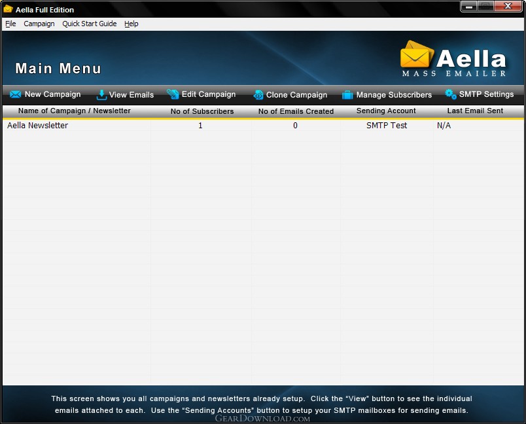Screen dimensions: 526x424
Task: Click the emails created 0 cell
Action: [x=295, y=126]
